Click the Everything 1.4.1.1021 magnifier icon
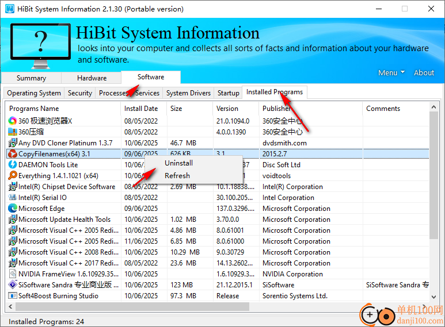 [x=13, y=176]
